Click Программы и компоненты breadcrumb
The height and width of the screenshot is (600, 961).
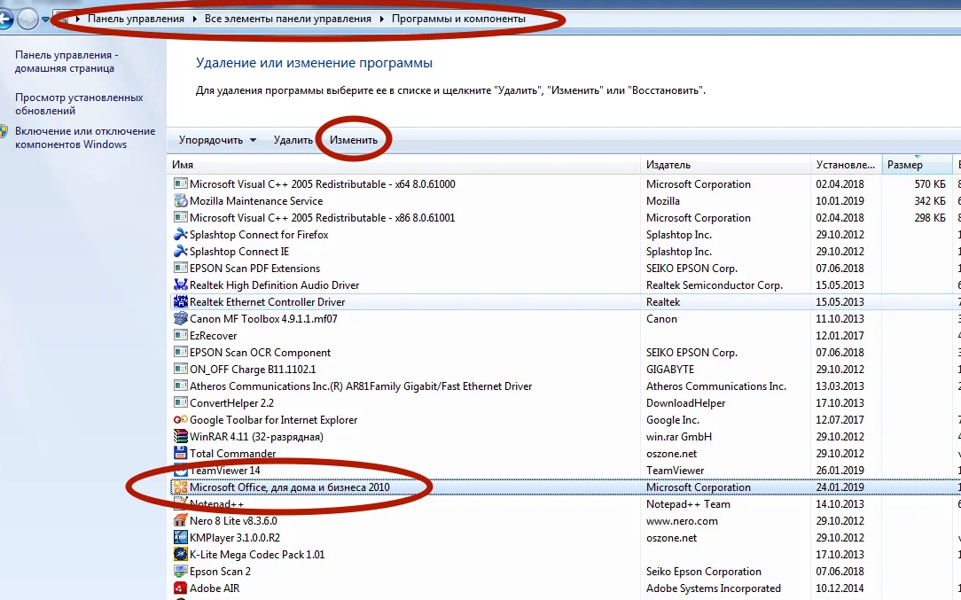458,19
